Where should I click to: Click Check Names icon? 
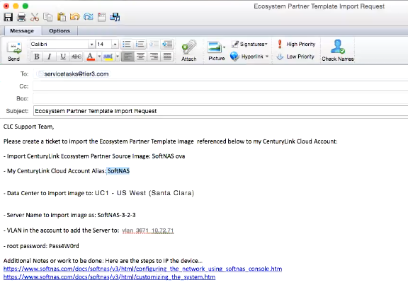click(337, 51)
